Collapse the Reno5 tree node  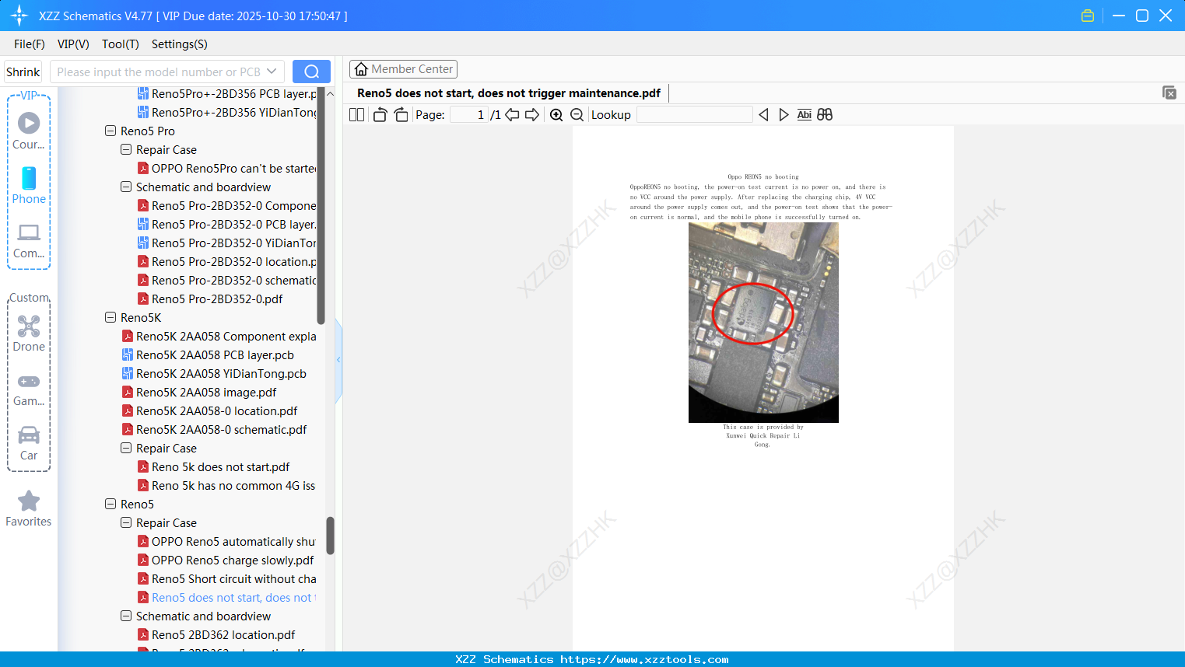point(110,504)
